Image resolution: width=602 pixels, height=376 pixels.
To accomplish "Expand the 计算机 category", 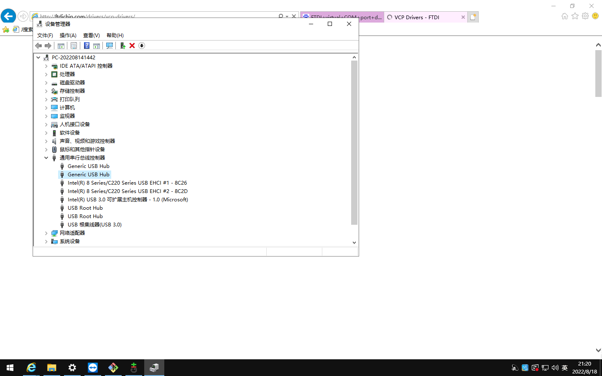I will [46, 108].
